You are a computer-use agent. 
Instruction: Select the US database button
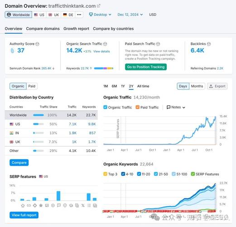[39, 15]
